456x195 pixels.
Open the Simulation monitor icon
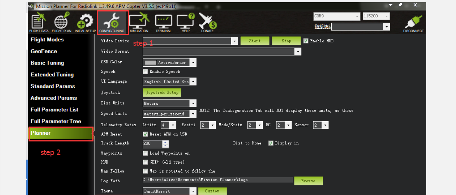tap(139, 22)
